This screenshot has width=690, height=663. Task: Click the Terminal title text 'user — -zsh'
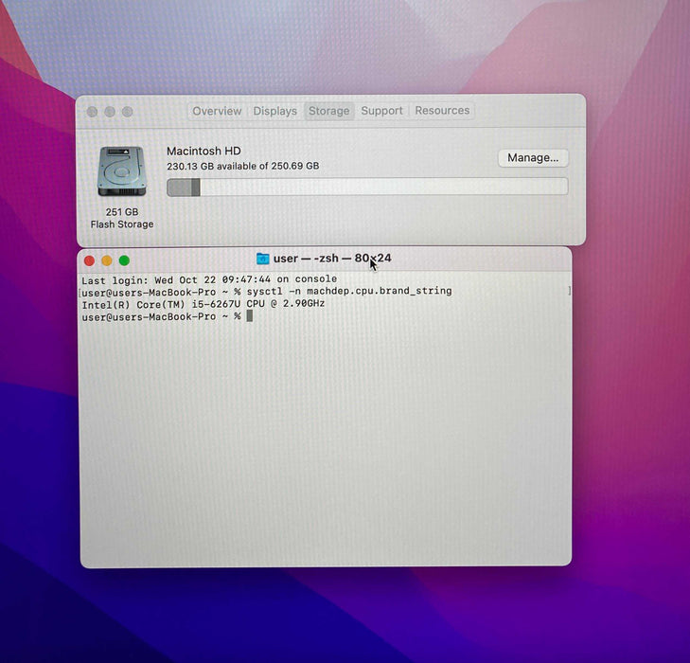click(x=306, y=259)
